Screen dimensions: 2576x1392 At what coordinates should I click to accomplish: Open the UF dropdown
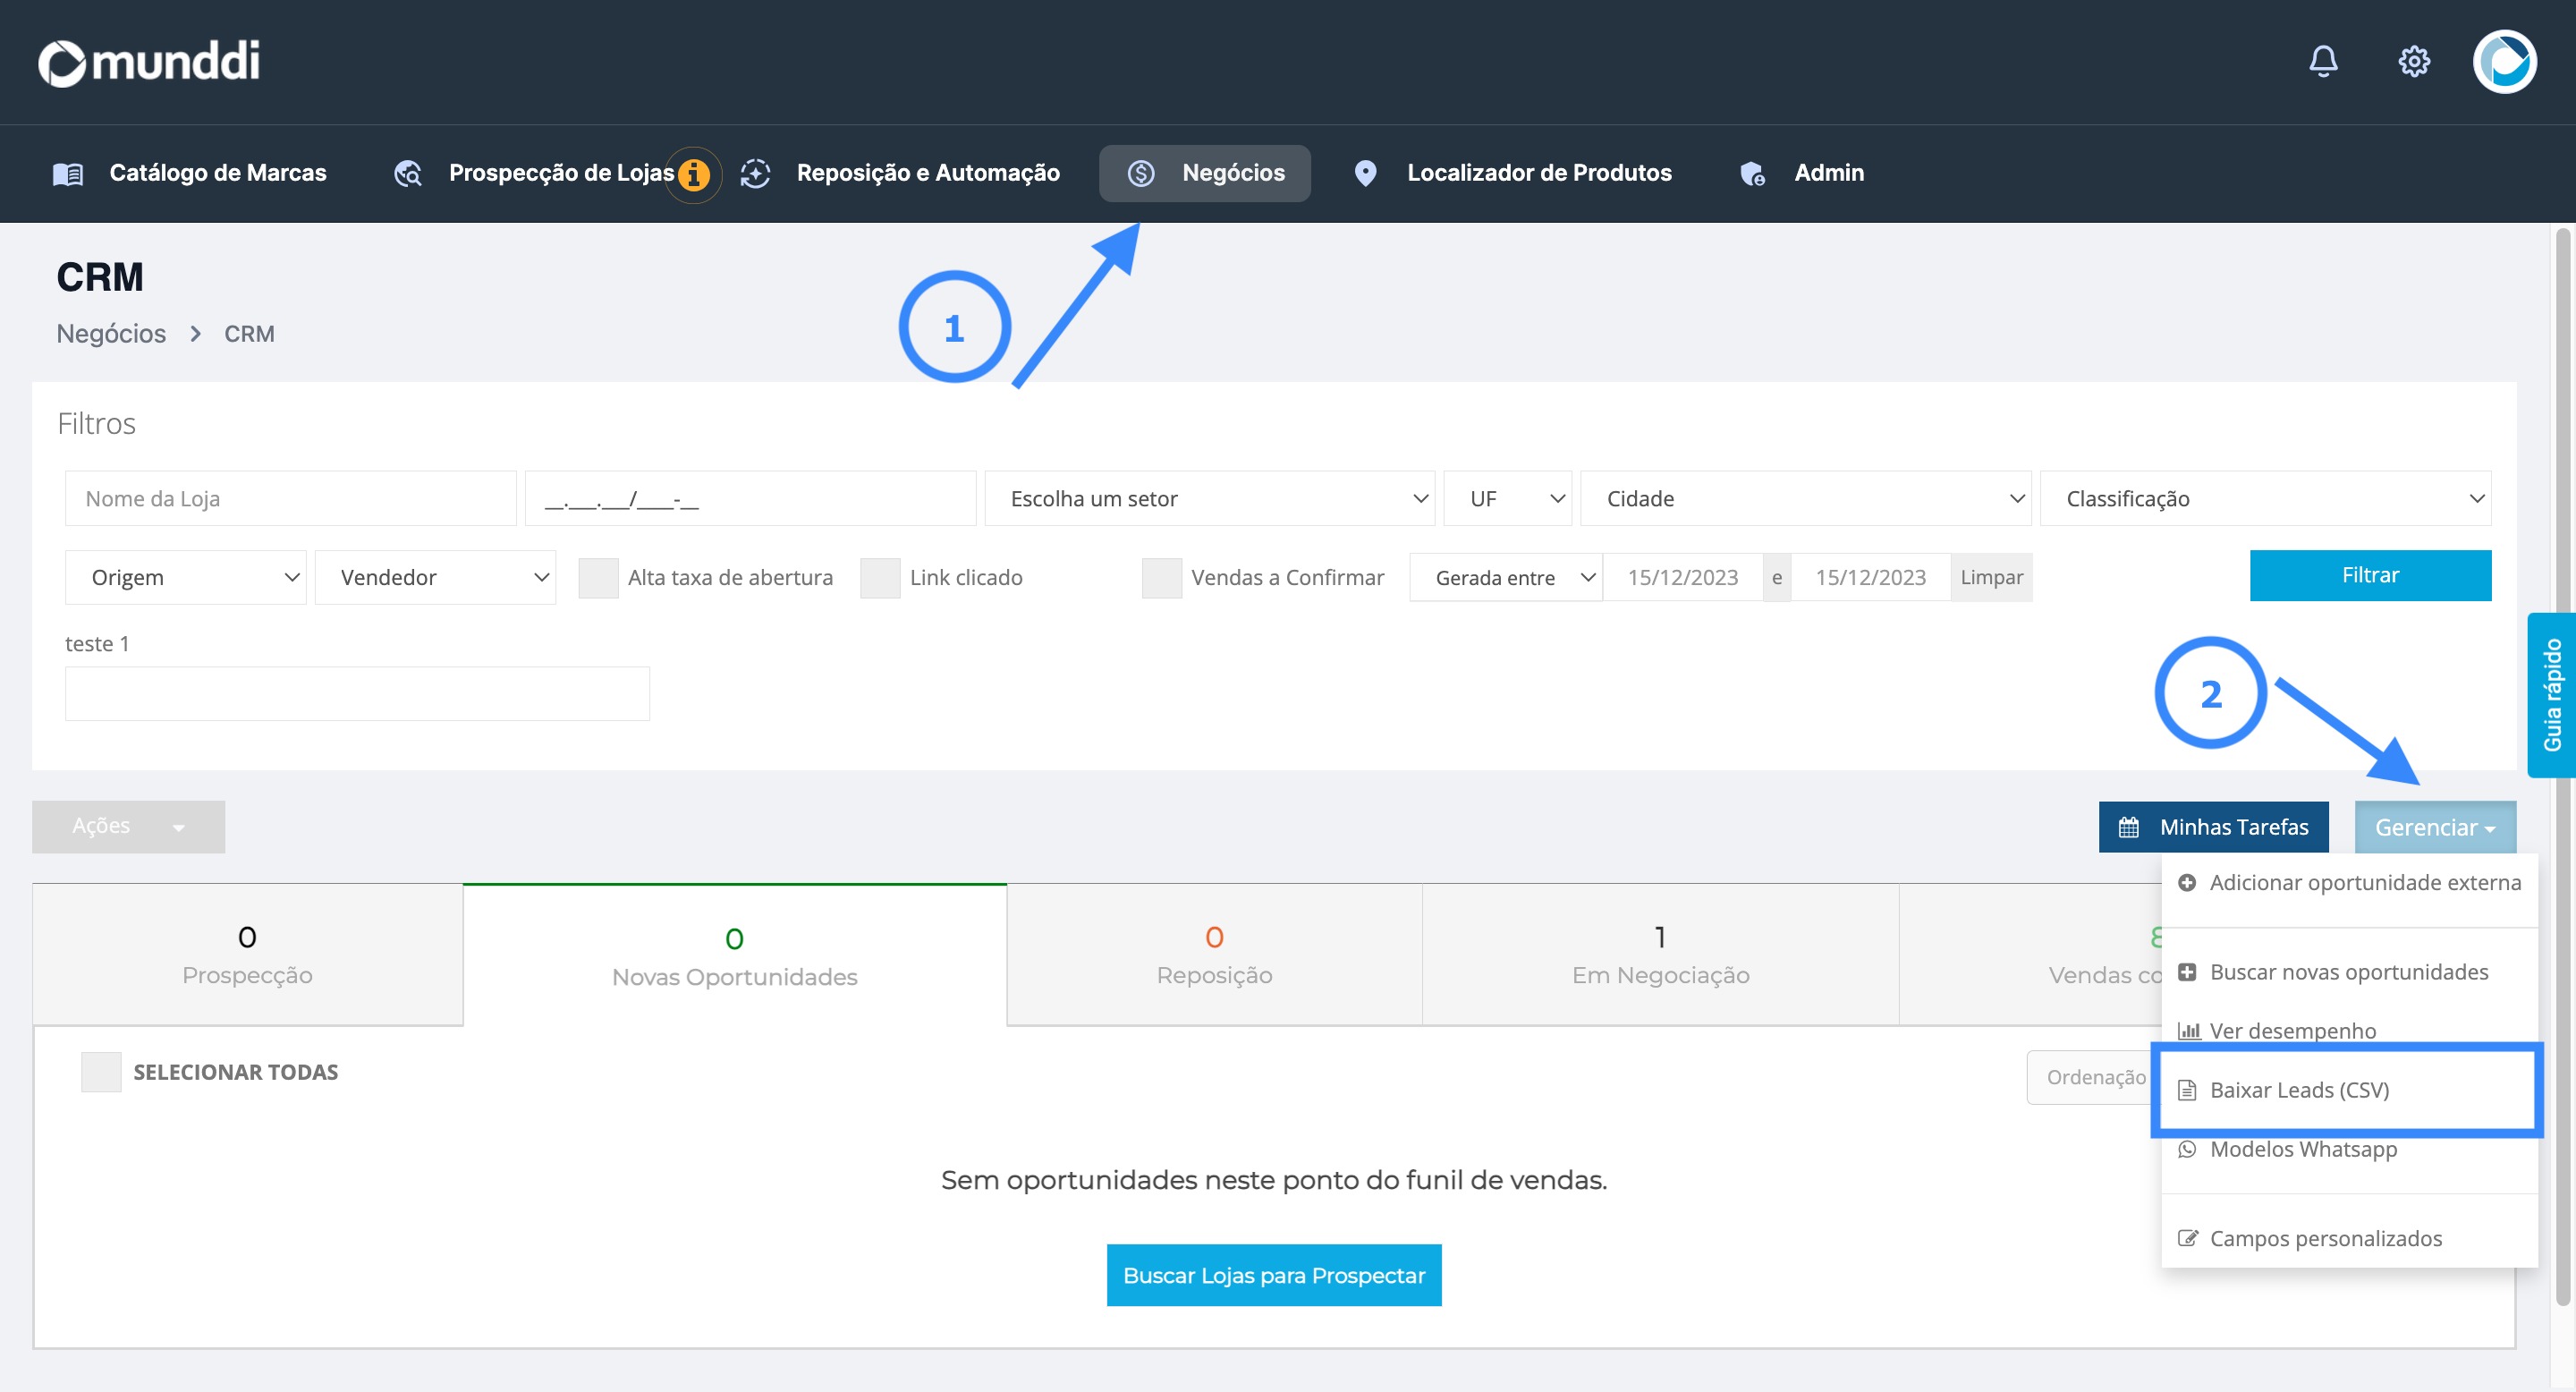click(x=1508, y=498)
